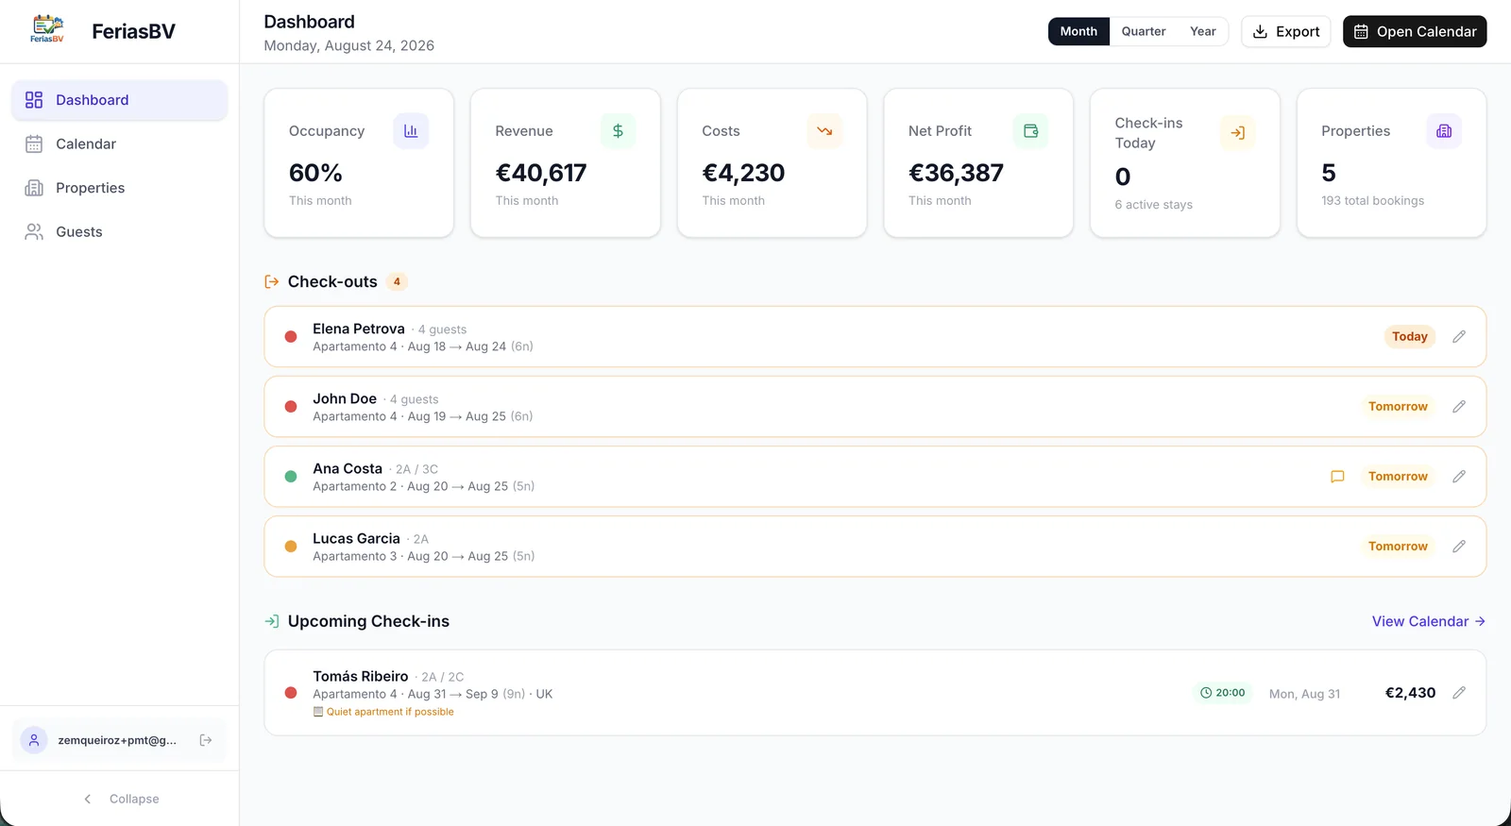Screen dimensions: 1511x826
Task: Collapse the sidebar
Action: [120, 799]
